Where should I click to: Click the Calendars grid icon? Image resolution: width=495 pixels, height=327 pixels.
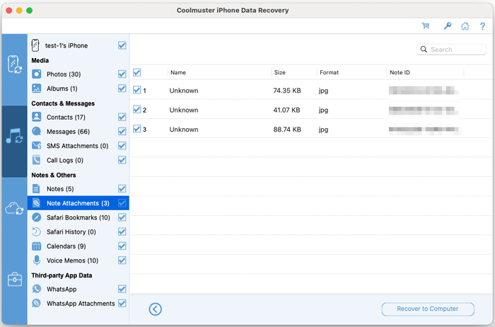[x=36, y=246]
